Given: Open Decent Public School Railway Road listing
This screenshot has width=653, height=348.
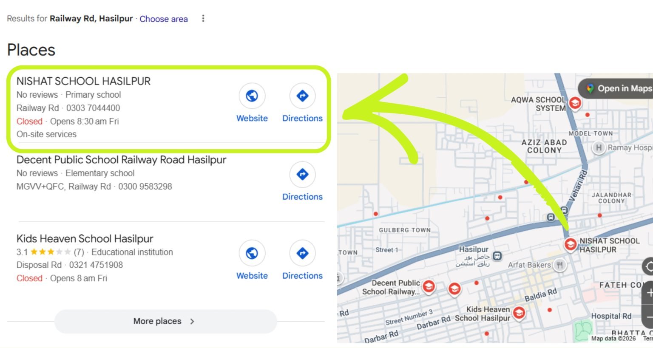Looking at the screenshot, I should [121, 160].
